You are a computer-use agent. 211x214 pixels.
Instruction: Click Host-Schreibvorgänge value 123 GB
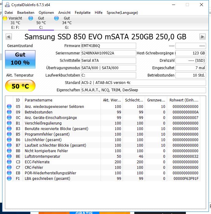[x=191, y=53]
